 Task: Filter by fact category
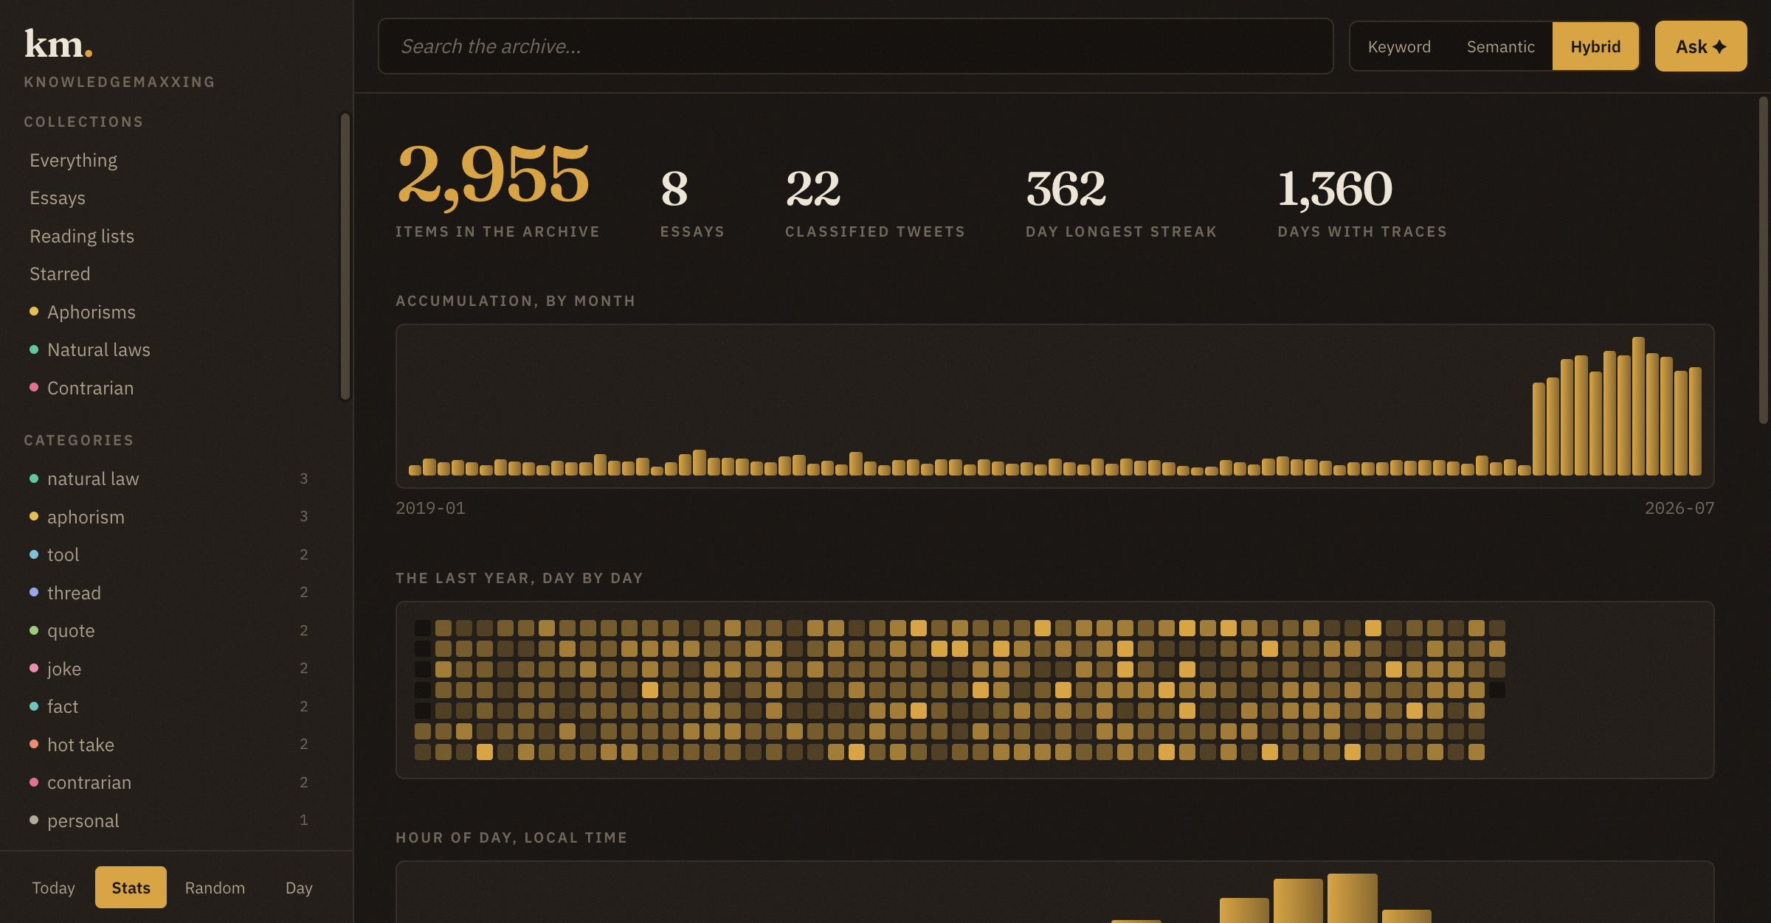pos(169,707)
